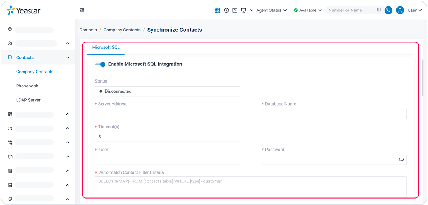
Task: Open Phonebook in the sidebar
Action: click(27, 86)
